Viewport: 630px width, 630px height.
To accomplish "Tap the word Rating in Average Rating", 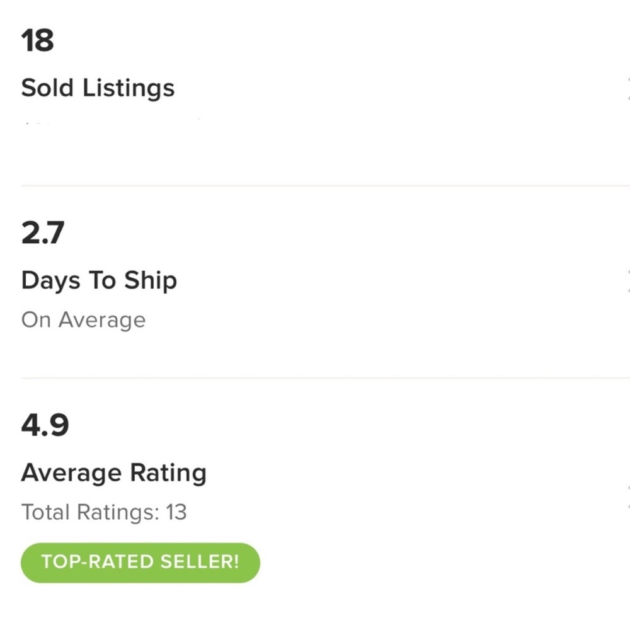I will pyautogui.click(x=168, y=472).
